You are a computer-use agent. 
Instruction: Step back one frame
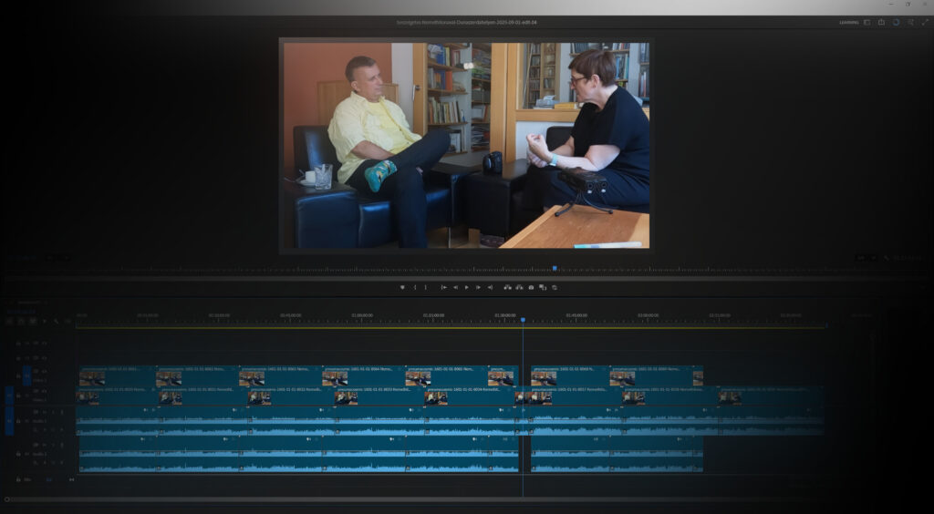pos(456,287)
